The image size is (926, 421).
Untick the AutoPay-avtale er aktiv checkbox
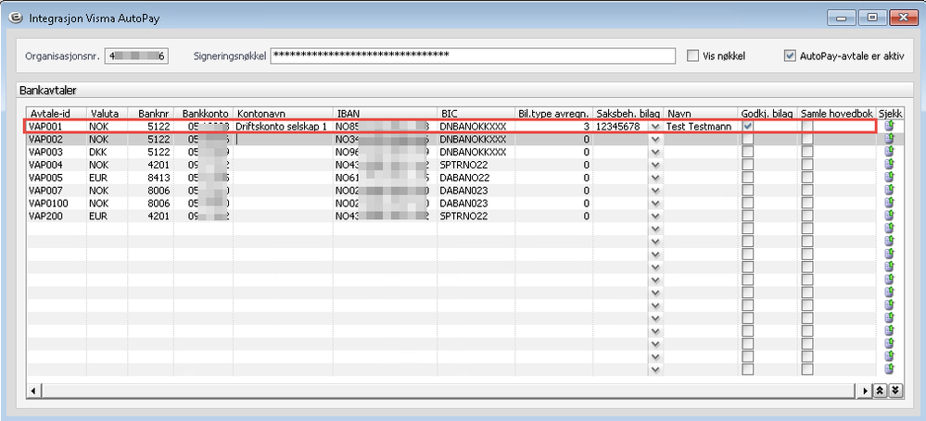coord(790,56)
